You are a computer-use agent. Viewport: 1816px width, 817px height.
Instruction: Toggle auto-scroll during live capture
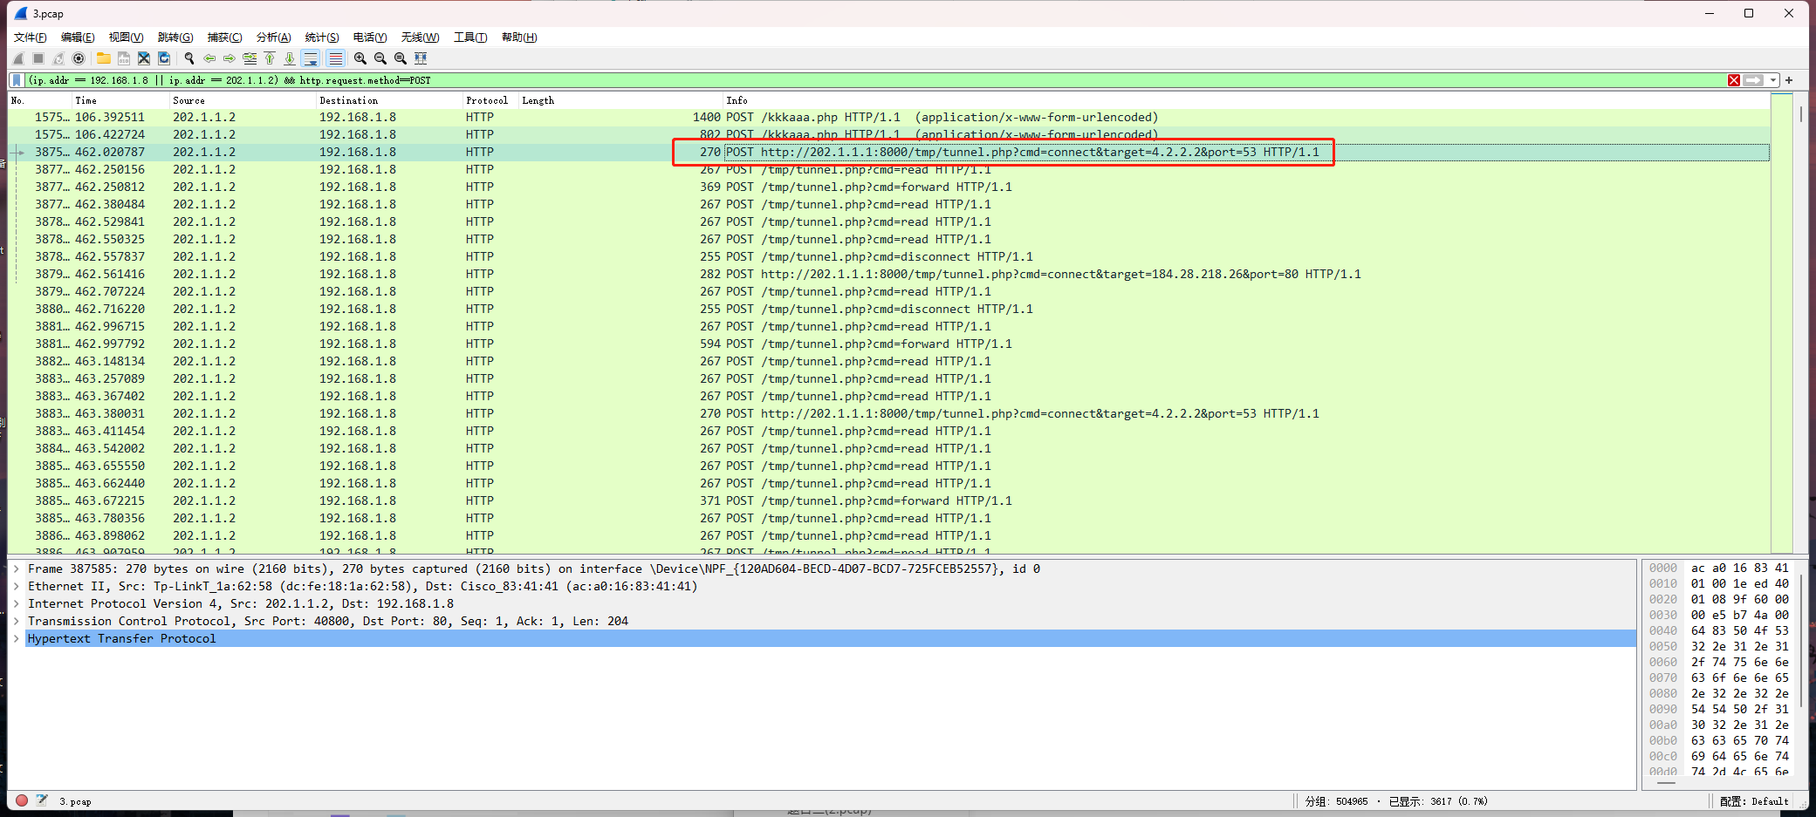(x=311, y=58)
